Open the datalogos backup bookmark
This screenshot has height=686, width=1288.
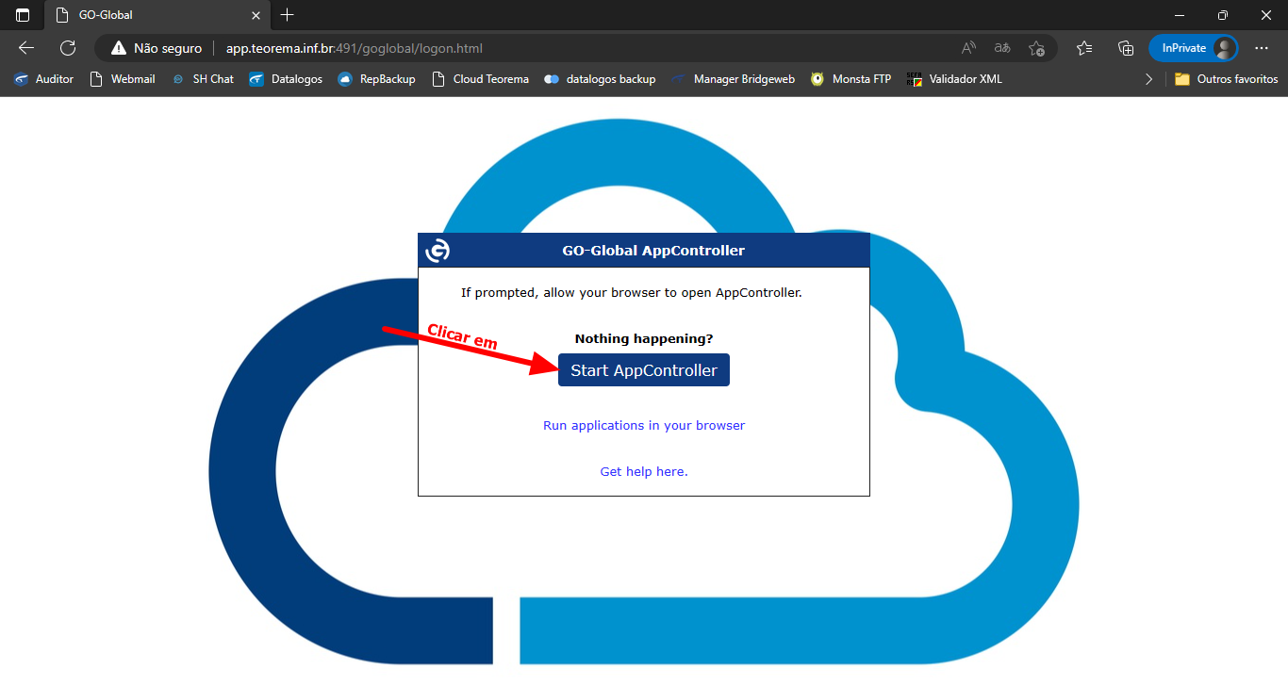(600, 79)
